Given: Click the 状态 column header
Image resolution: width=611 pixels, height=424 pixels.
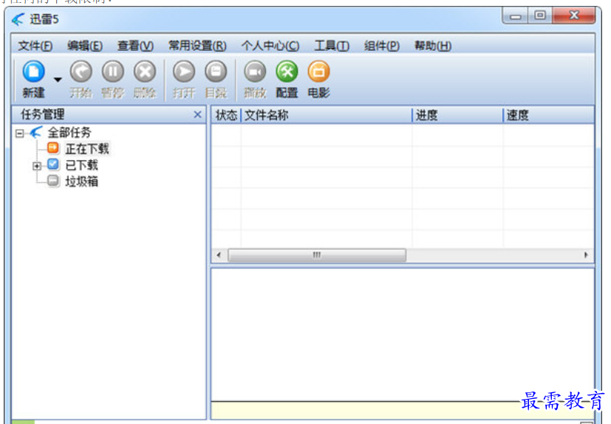Looking at the screenshot, I should coord(226,115).
